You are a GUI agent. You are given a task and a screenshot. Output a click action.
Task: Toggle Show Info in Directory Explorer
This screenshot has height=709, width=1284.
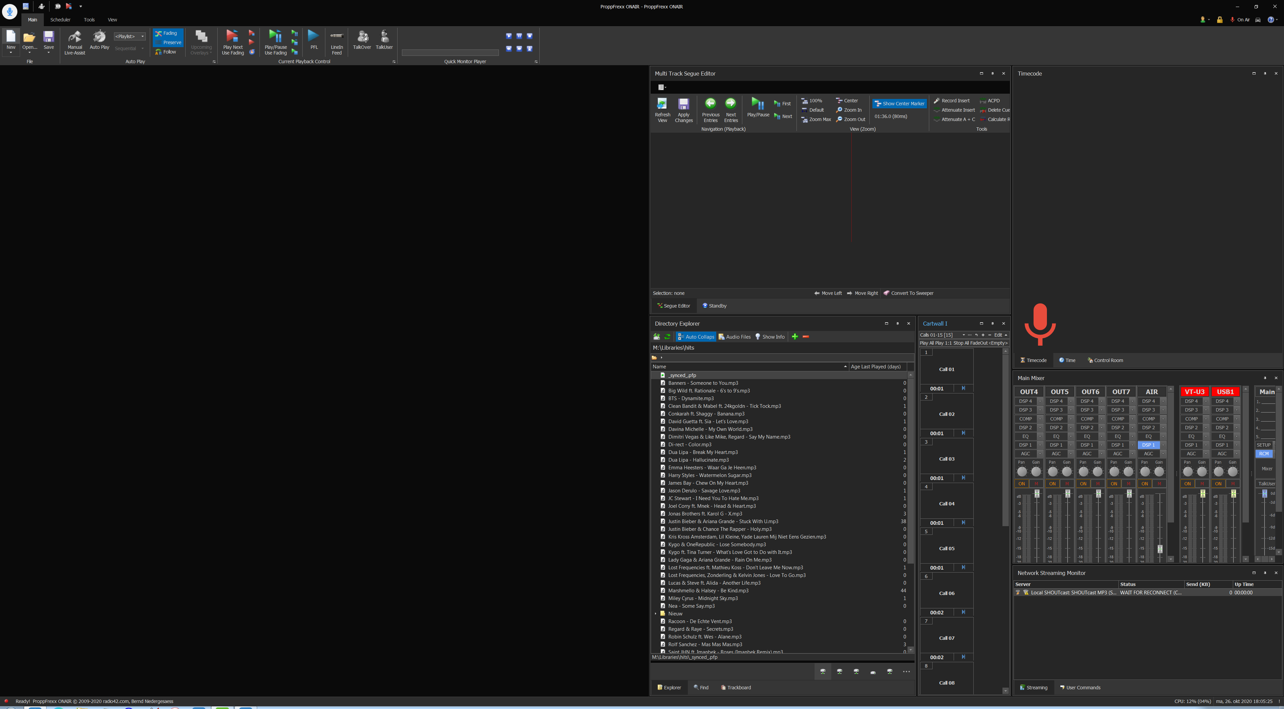(x=770, y=337)
